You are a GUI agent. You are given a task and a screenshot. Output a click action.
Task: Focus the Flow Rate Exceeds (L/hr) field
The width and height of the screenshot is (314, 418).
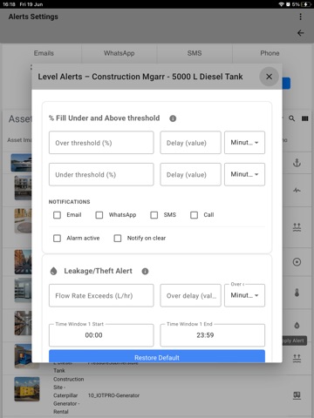pyautogui.click(x=101, y=295)
